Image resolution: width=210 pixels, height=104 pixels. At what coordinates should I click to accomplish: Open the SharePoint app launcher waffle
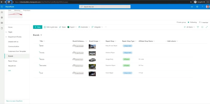coord(2,7)
